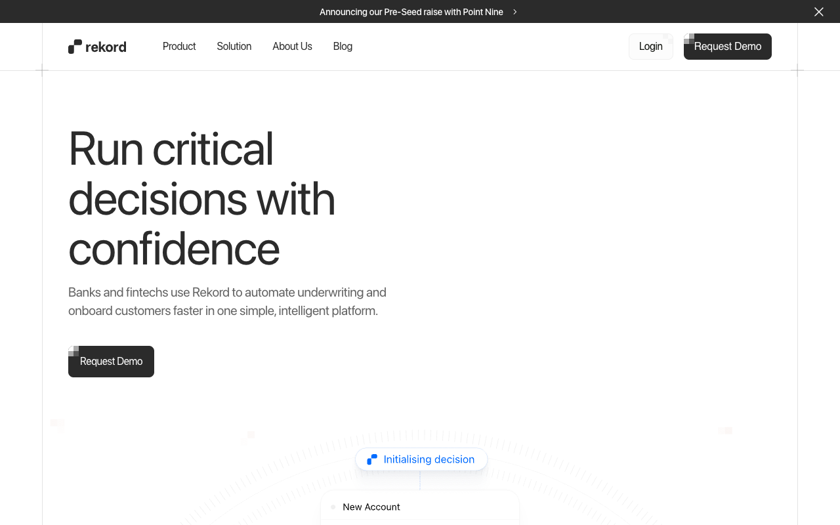Open the Solution menu
This screenshot has width=840, height=525.
click(234, 47)
